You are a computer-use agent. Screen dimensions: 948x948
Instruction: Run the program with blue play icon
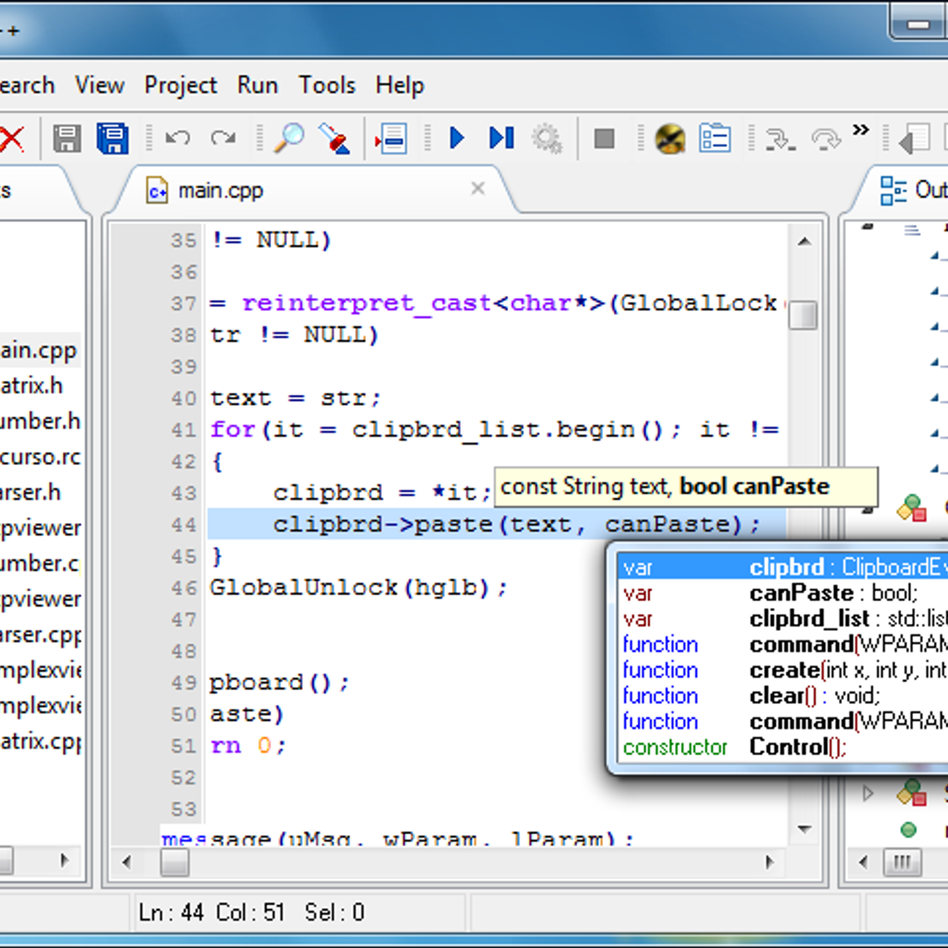tap(457, 138)
